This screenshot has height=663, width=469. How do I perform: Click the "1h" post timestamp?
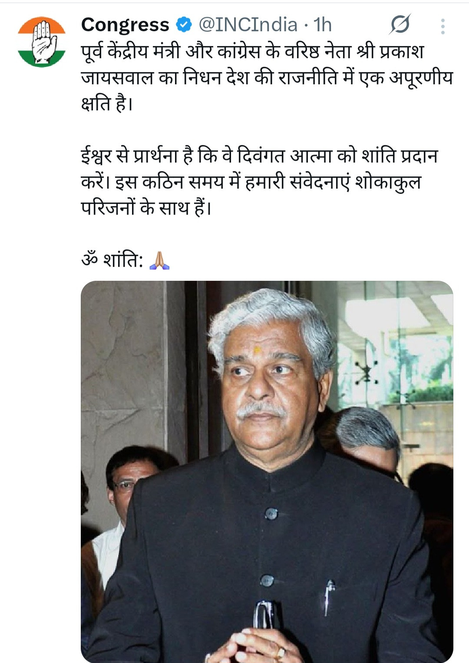coord(323,25)
